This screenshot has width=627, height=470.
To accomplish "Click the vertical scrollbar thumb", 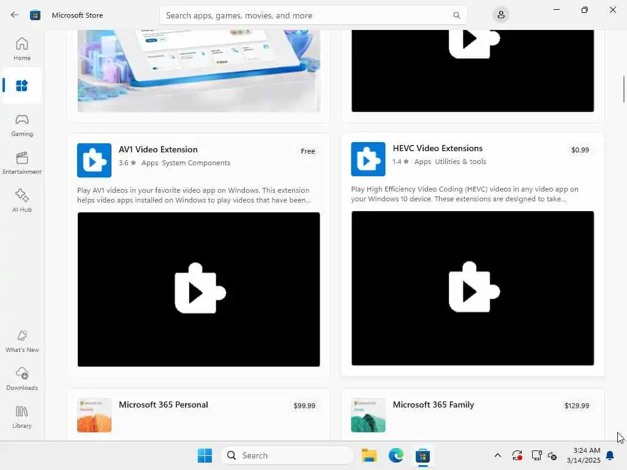I will [624, 89].
